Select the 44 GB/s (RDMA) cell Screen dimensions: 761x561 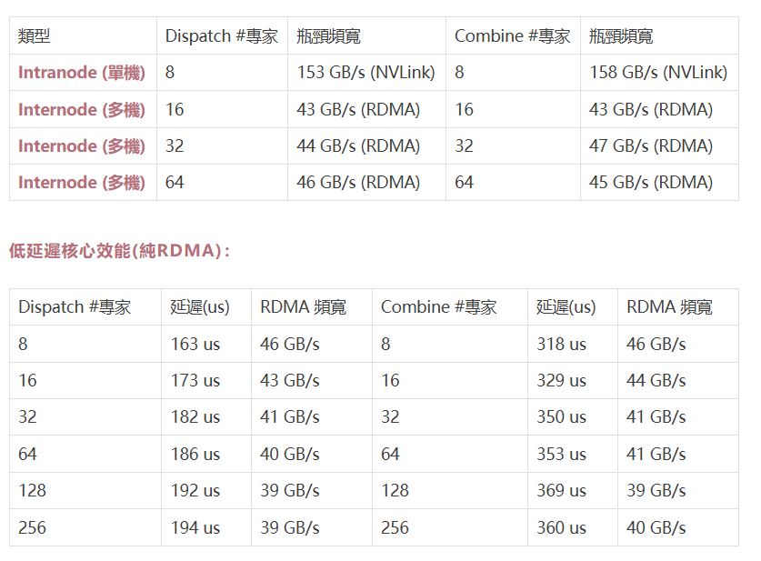click(358, 146)
